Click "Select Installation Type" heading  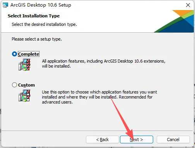(34, 16)
